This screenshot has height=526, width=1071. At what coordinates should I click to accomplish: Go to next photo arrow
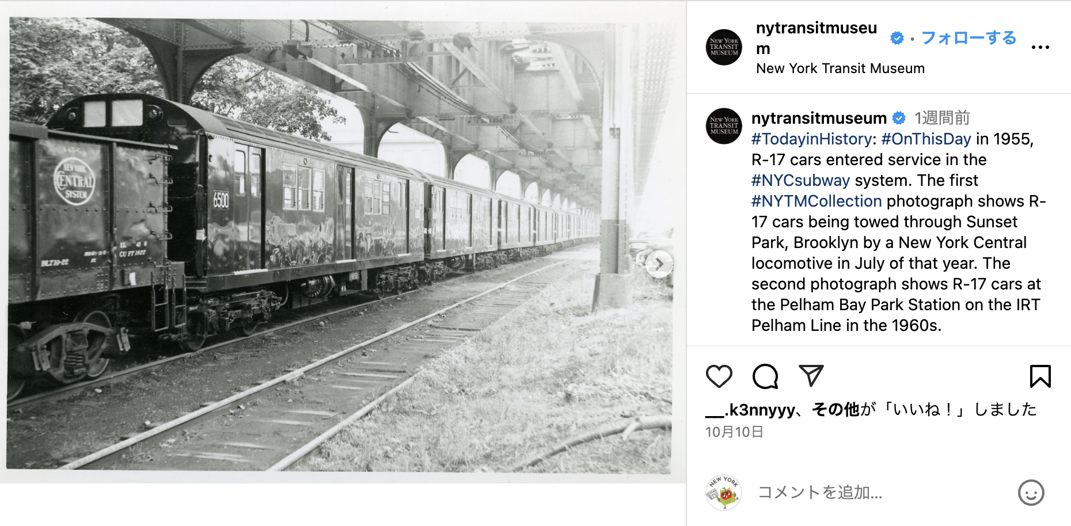coord(659,264)
